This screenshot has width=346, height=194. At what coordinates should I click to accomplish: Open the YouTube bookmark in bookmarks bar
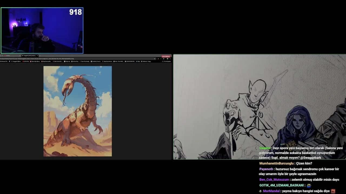click(26, 61)
